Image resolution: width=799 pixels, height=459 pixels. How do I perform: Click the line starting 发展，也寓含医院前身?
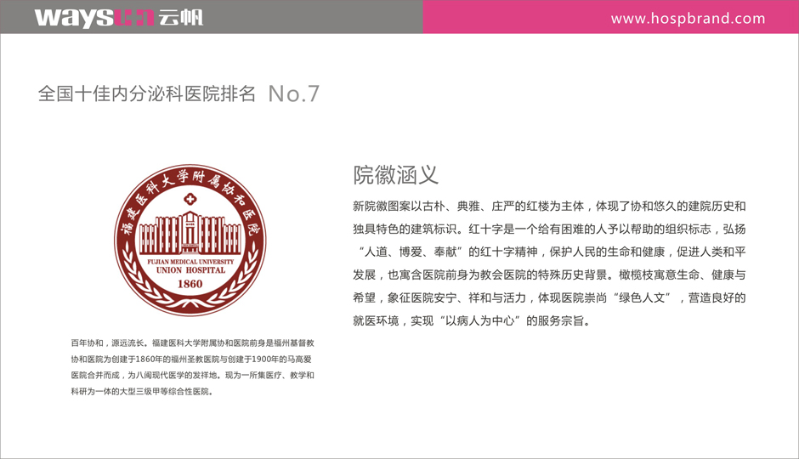tap(549, 275)
